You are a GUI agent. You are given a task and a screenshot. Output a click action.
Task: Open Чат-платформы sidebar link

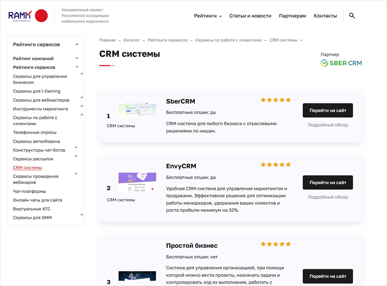click(x=29, y=191)
